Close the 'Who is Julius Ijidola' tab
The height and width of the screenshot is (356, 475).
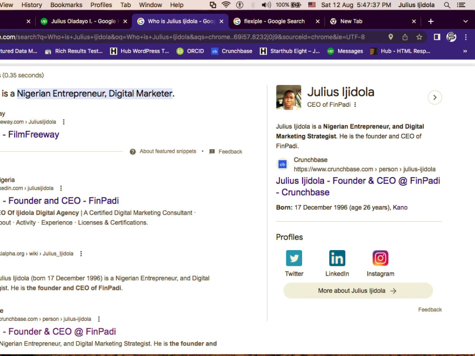click(x=221, y=21)
